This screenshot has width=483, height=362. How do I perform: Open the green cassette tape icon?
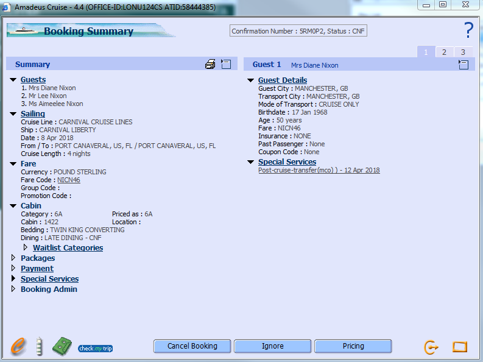coord(62,346)
